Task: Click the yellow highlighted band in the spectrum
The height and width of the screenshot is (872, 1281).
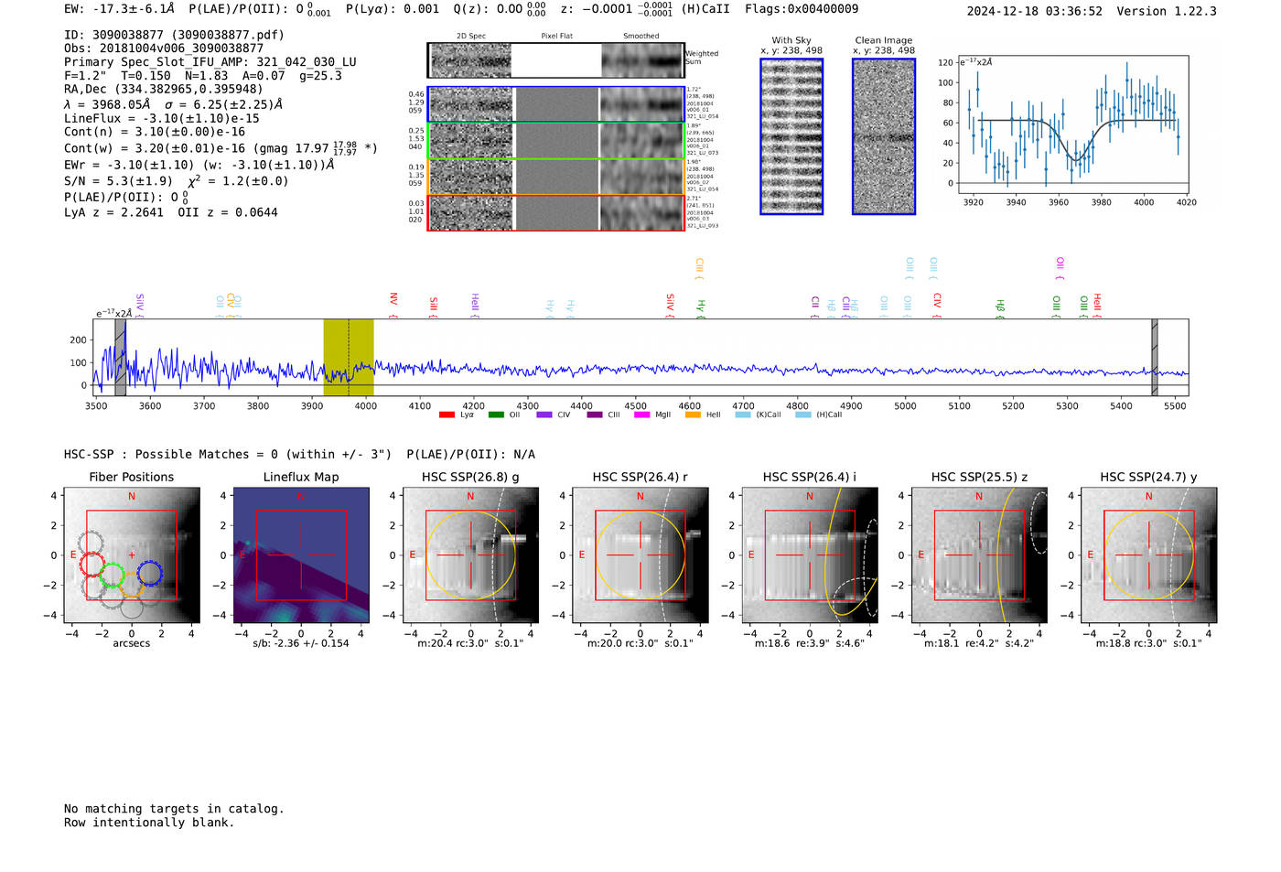Action: 349,357
